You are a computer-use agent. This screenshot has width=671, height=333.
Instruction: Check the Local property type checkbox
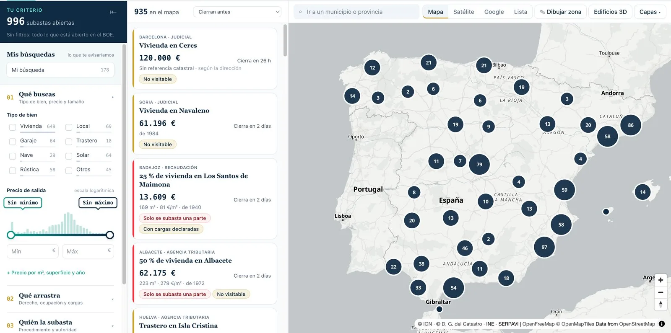click(69, 127)
